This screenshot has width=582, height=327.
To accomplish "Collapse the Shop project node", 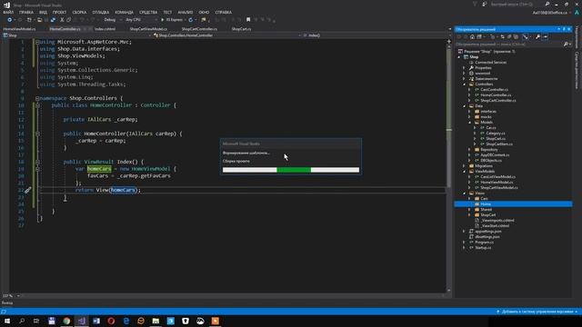I will (458, 57).
